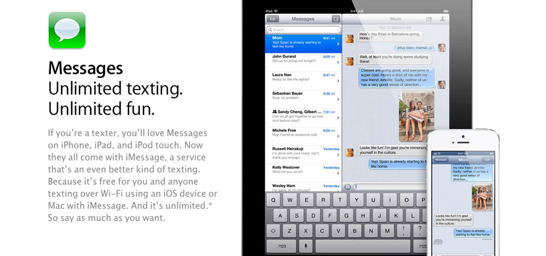Tap the .?123 numbers key on keyboard
The height and width of the screenshot is (256, 546).
pyautogui.click(x=282, y=246)
